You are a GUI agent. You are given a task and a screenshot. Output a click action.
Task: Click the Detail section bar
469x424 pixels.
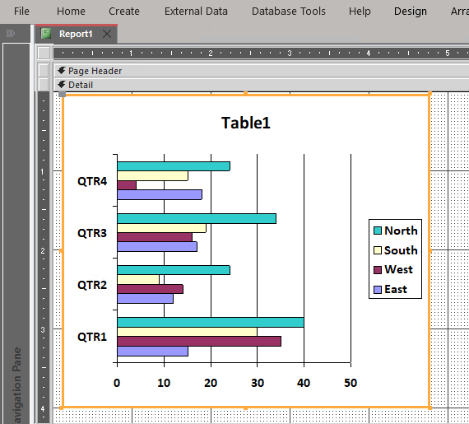(262, 85)
